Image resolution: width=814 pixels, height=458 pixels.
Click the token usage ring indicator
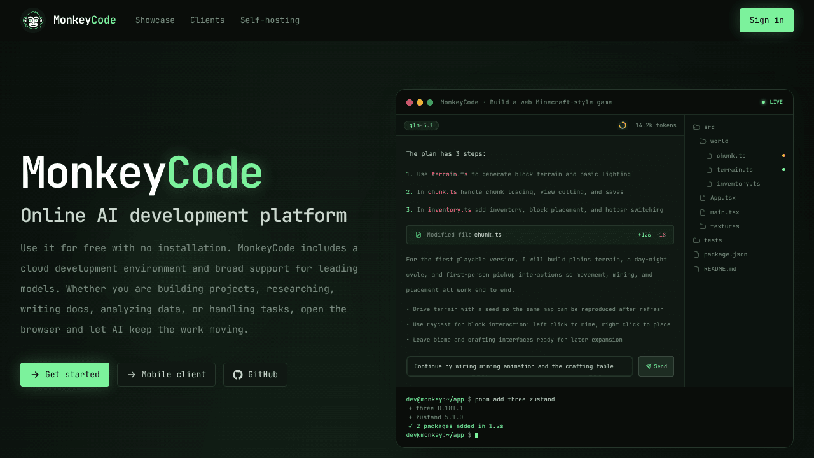point(623,125)
